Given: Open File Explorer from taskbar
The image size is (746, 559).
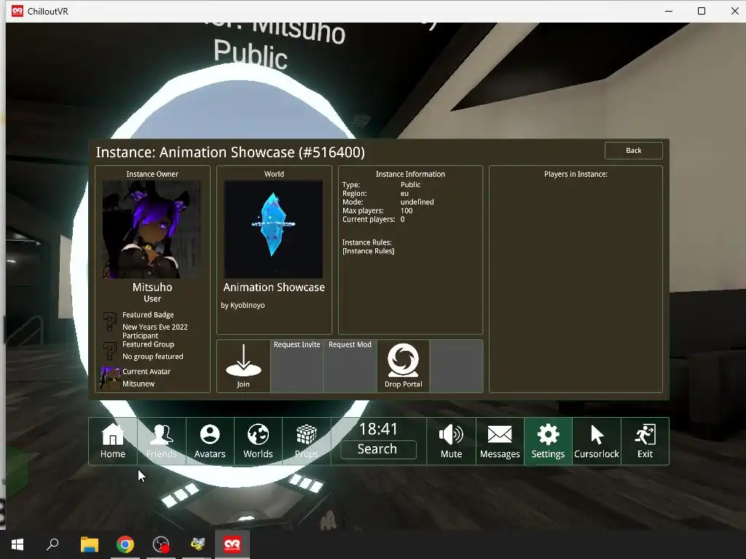Looking at the screenshot, I should [89, 544].
